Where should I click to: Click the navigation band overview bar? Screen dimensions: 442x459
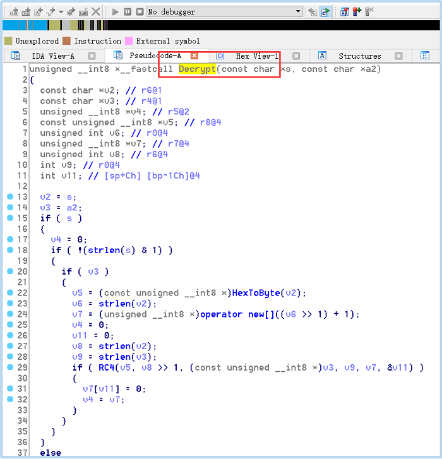pyautogui.click(x=221, y=25)
